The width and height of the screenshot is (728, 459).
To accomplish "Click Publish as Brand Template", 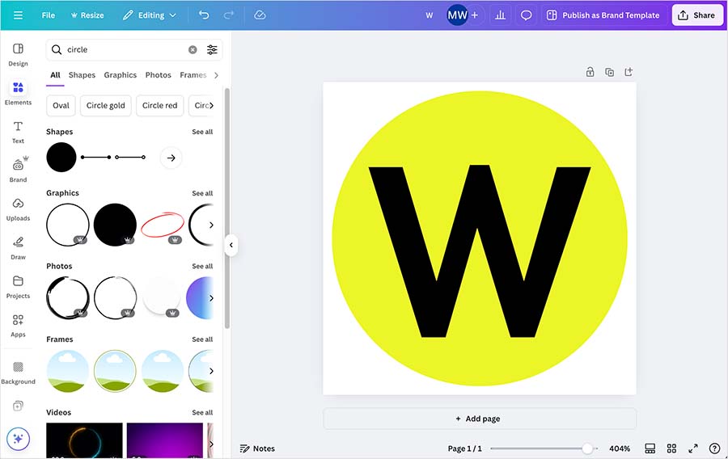I will coord(603,15).
